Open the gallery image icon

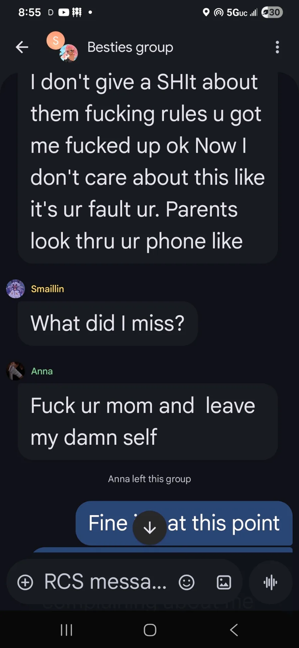click(224, 583)
